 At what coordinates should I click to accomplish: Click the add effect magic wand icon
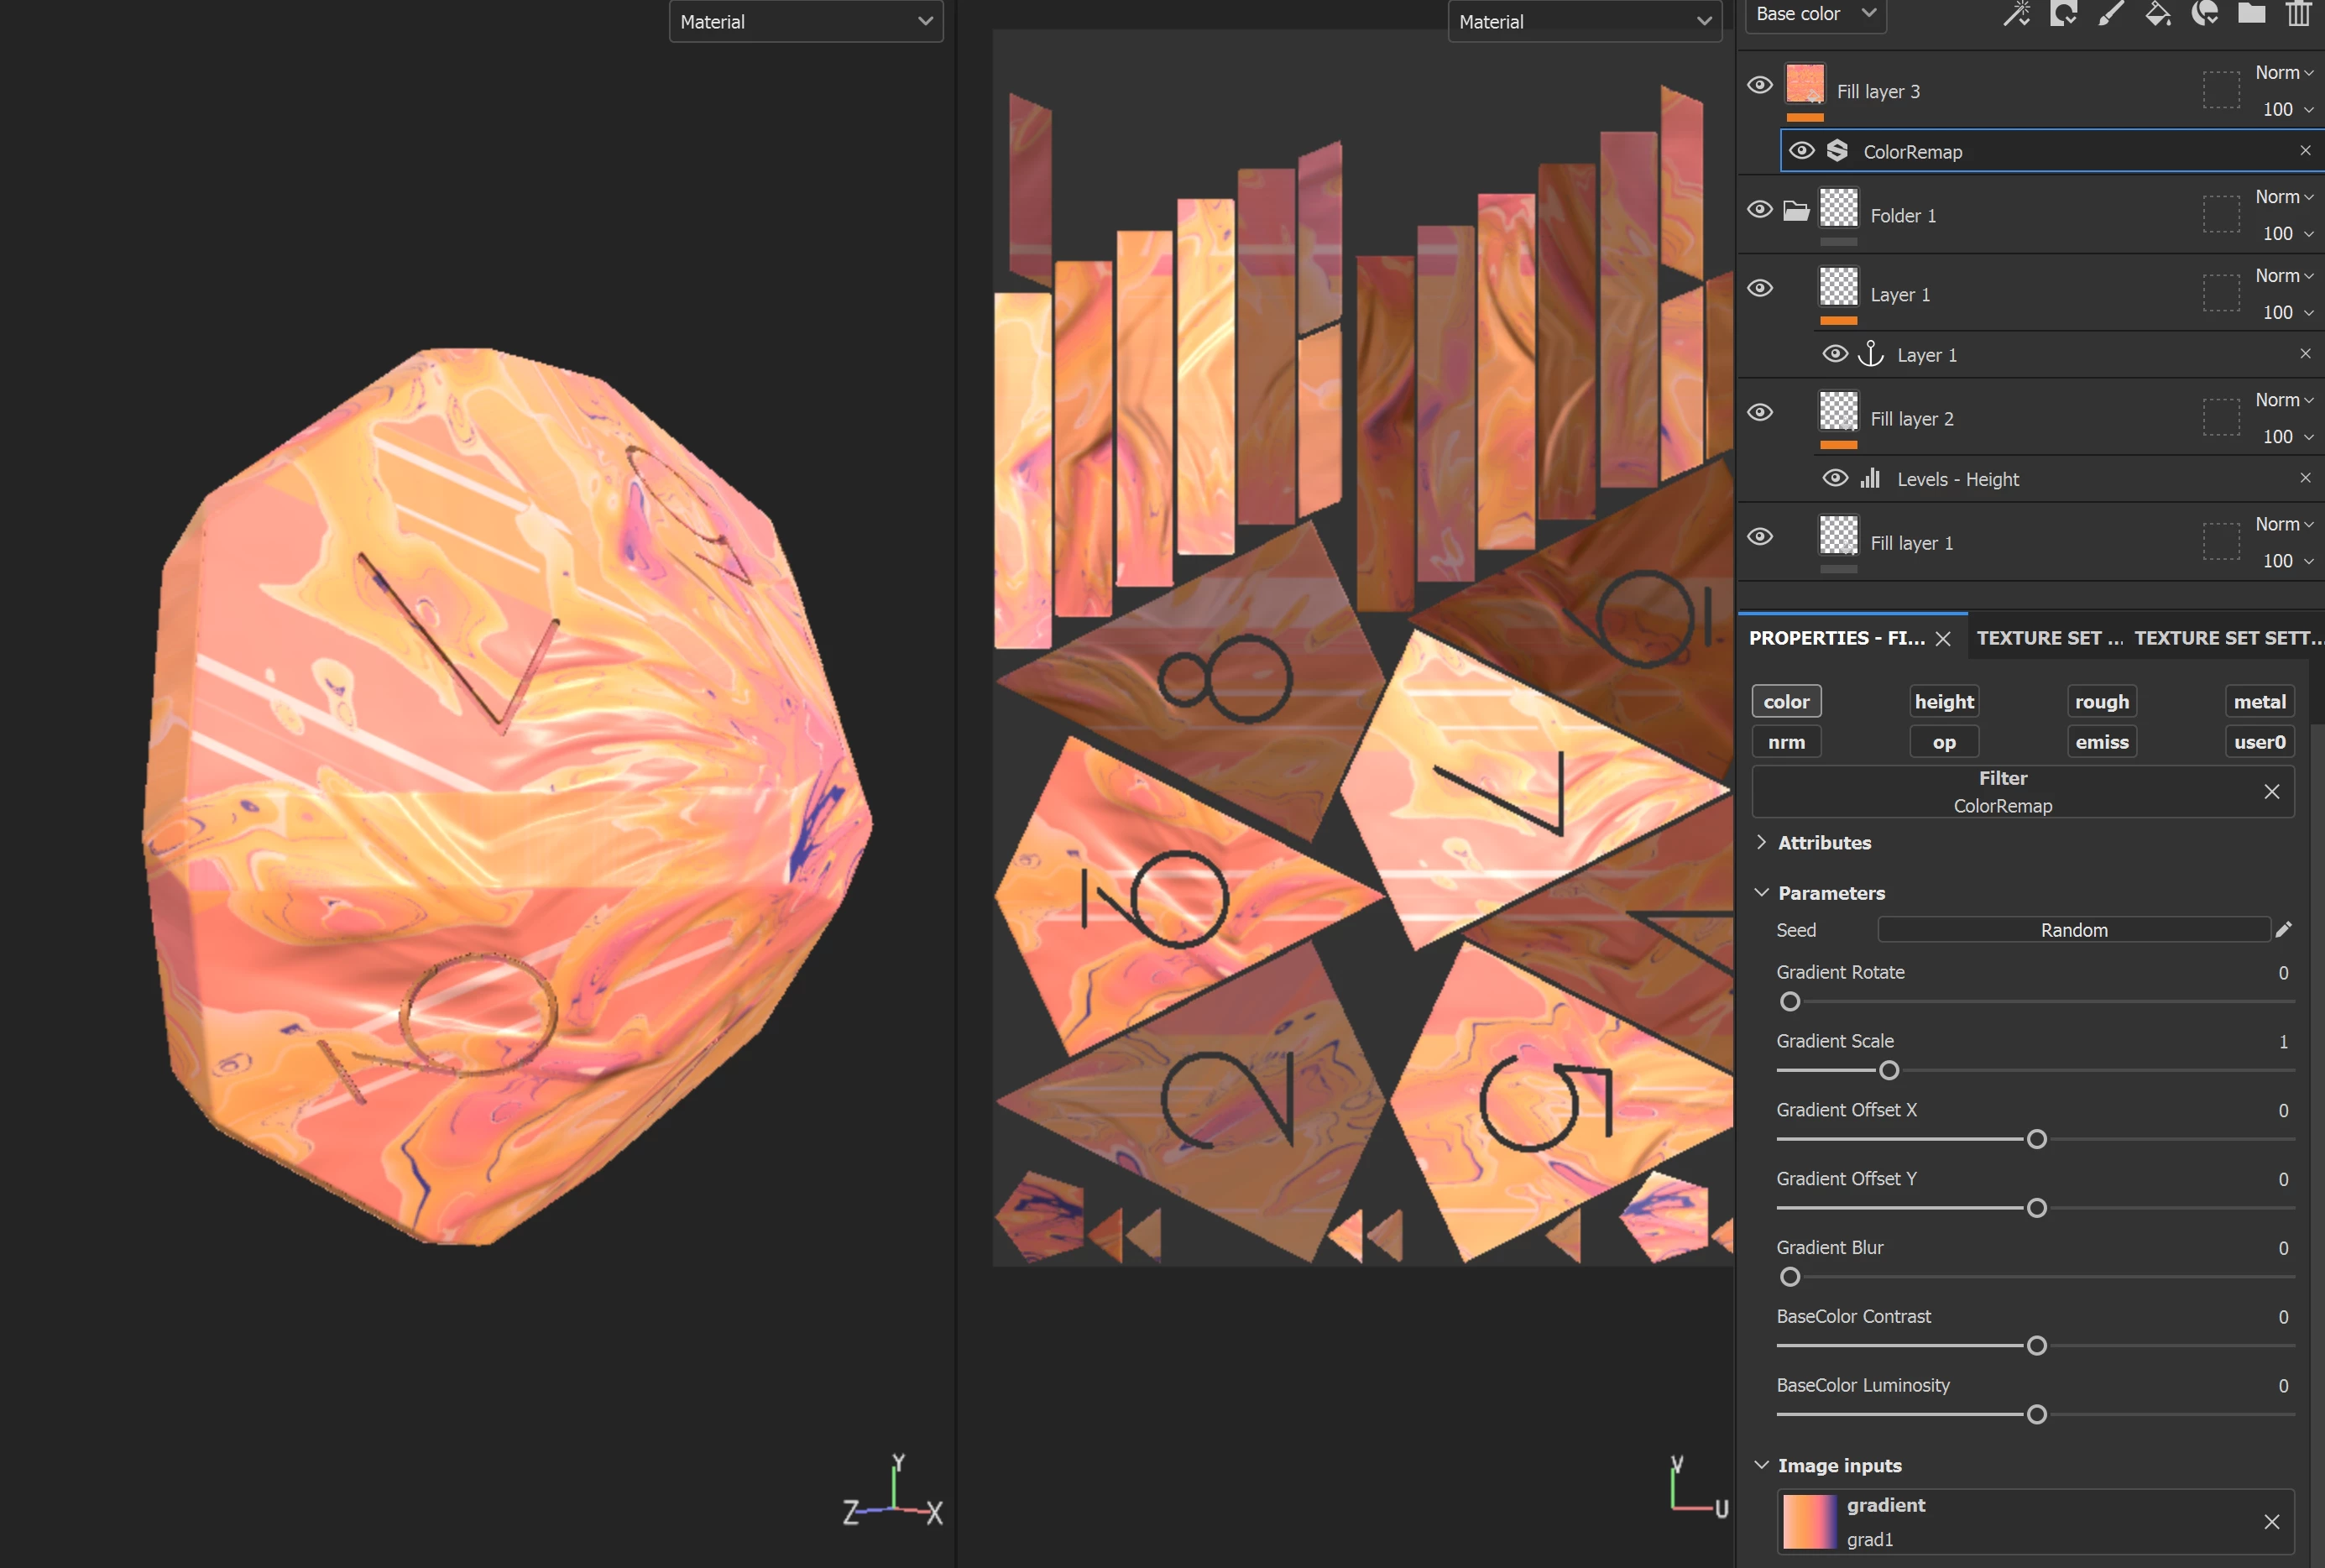coord(2016,14)
